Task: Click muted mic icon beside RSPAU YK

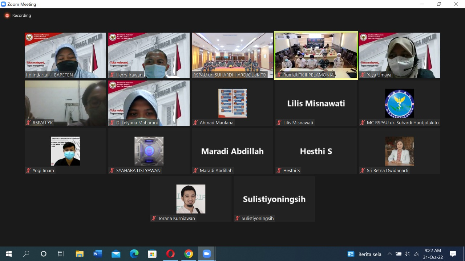Action: click(28, 123)
